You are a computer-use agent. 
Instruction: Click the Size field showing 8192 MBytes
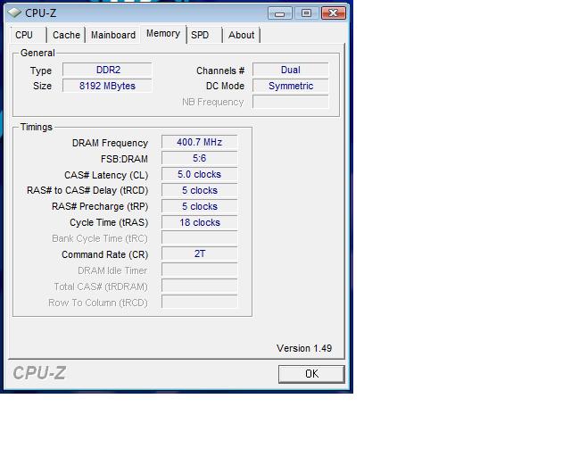pyautogui.click(x=107, y=86)
